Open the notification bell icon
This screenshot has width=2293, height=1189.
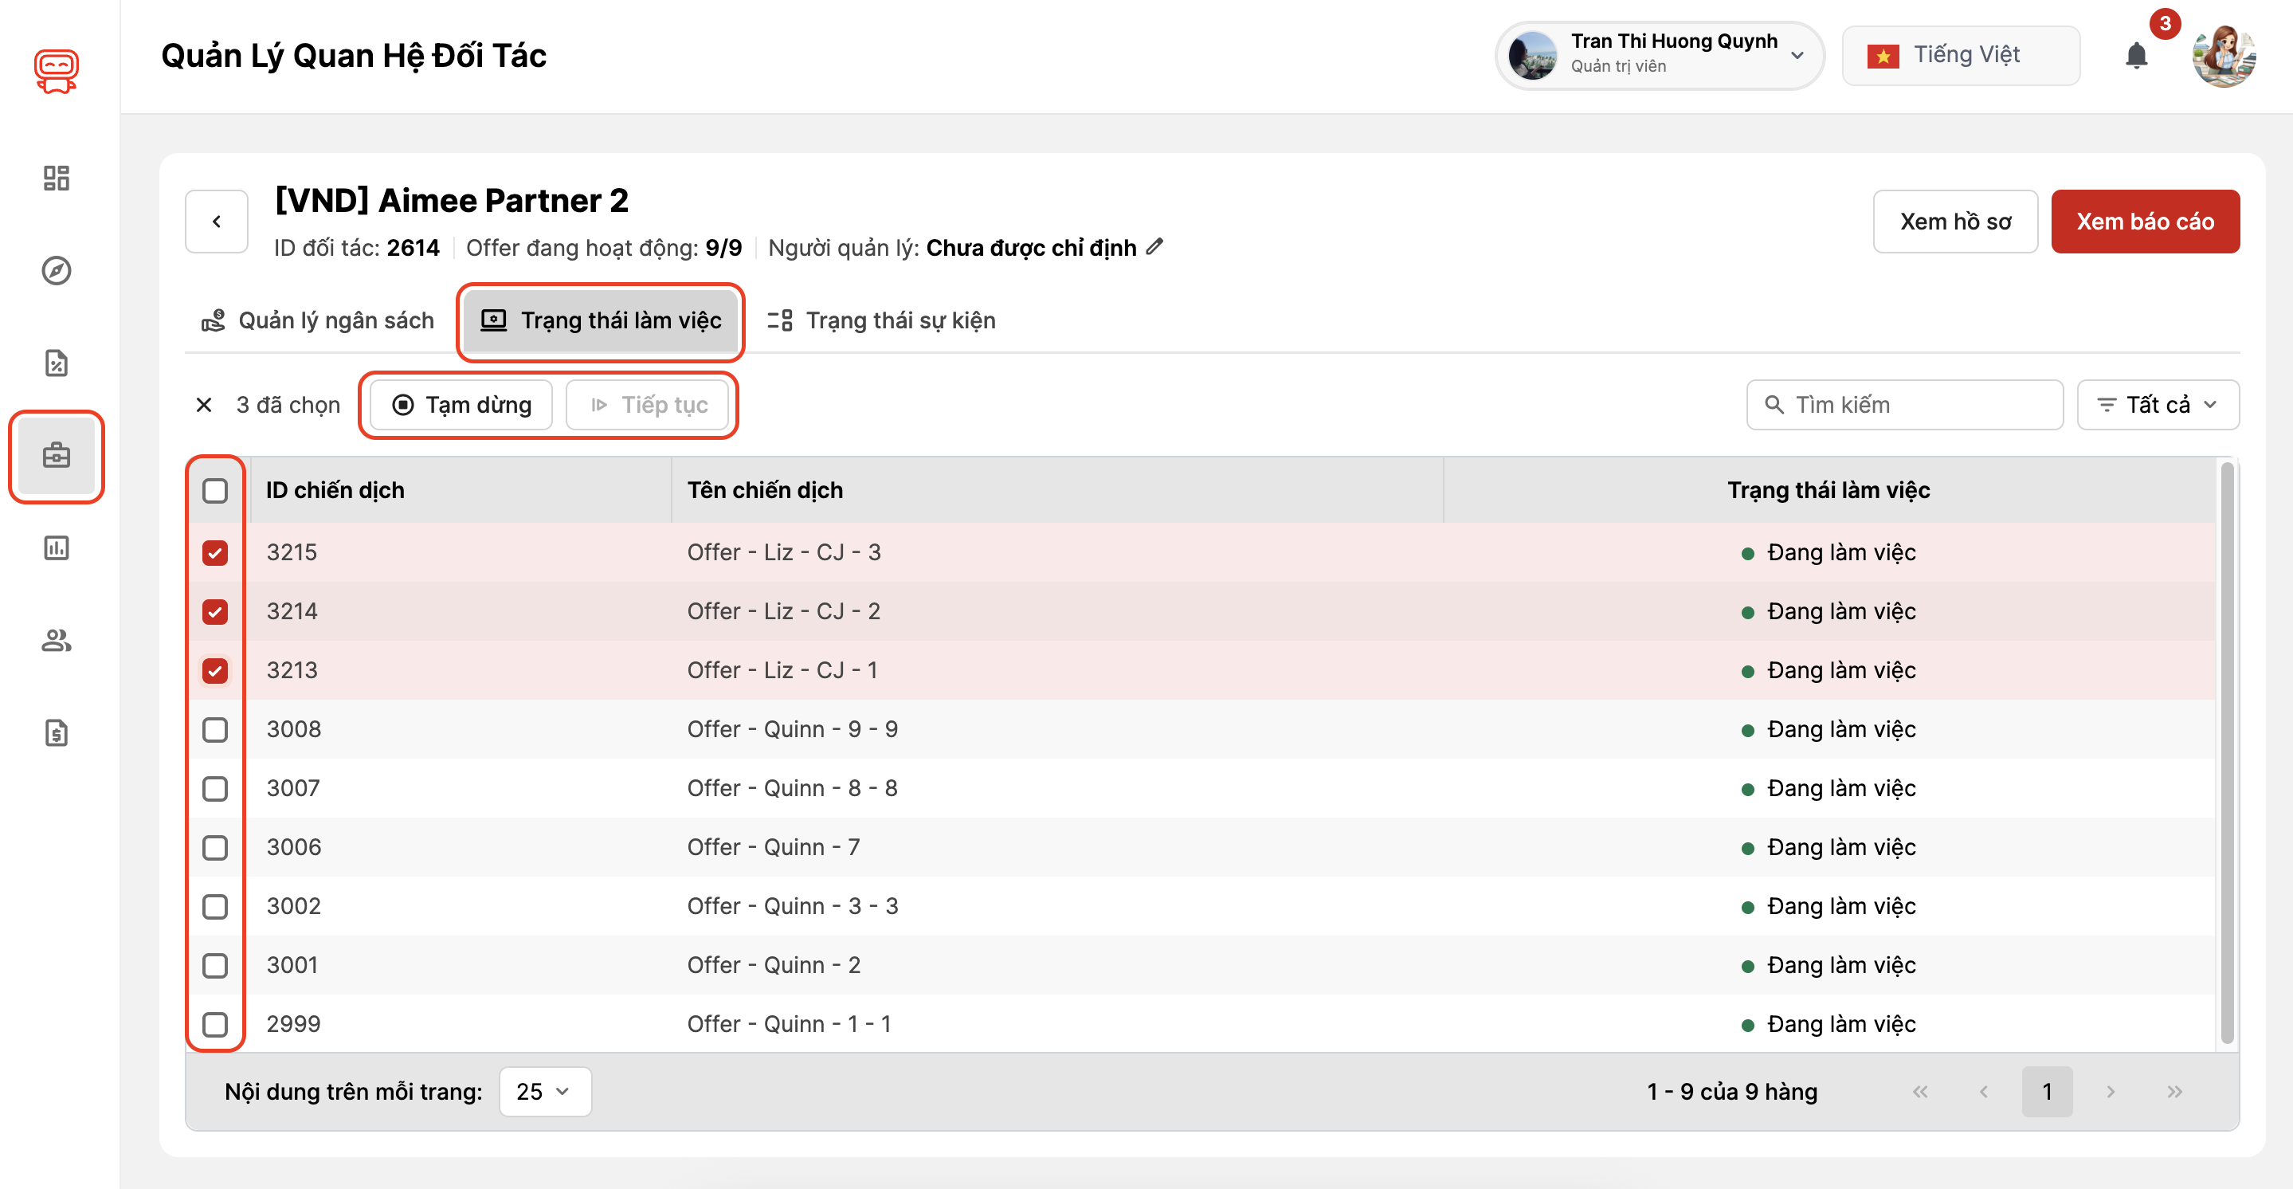[2135, 56]
